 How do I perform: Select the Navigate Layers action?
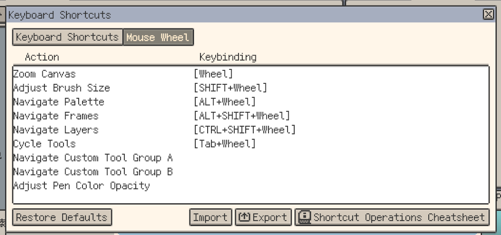coord(56,130)
